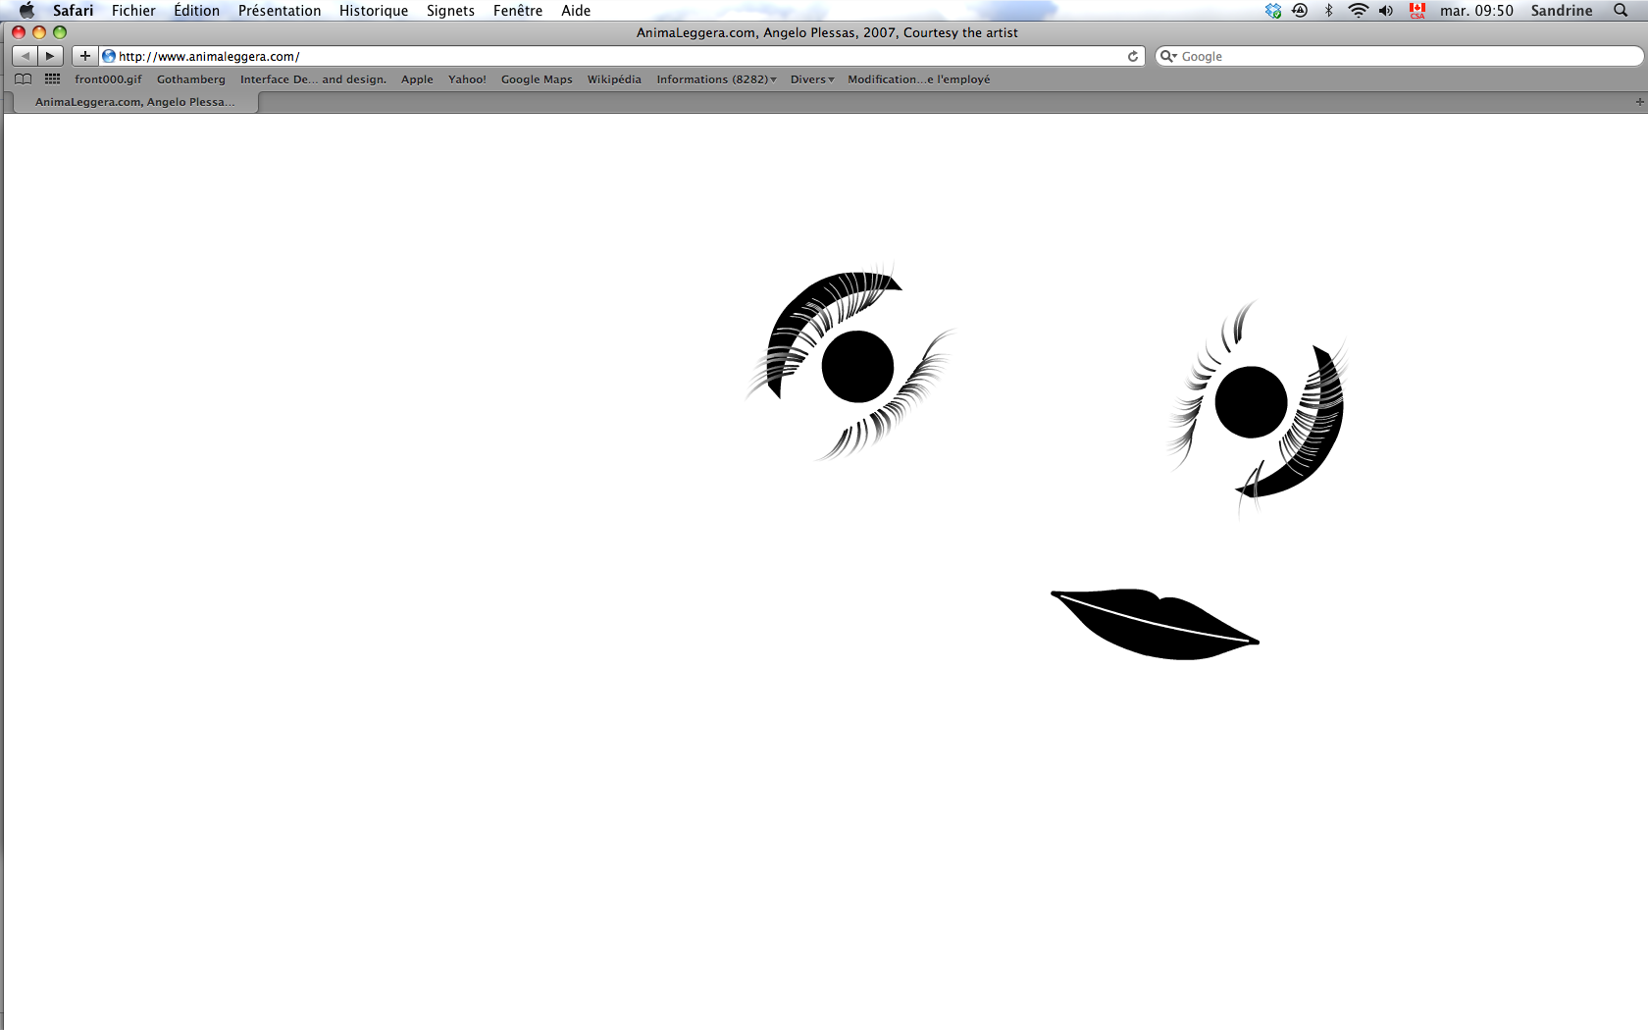
Task: Click the Google search magnifier icon
Action: [x=1167, y=56]
